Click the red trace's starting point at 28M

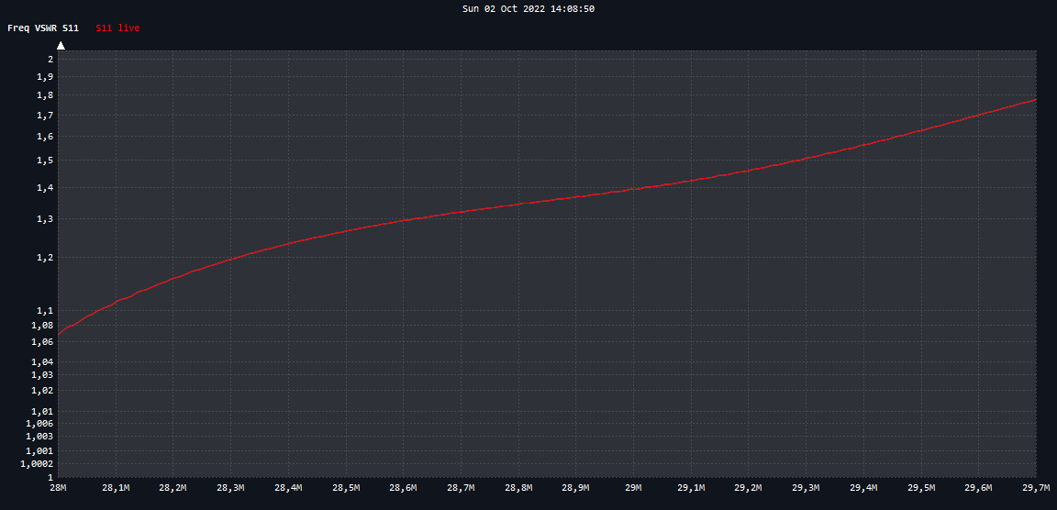[59, 336]
